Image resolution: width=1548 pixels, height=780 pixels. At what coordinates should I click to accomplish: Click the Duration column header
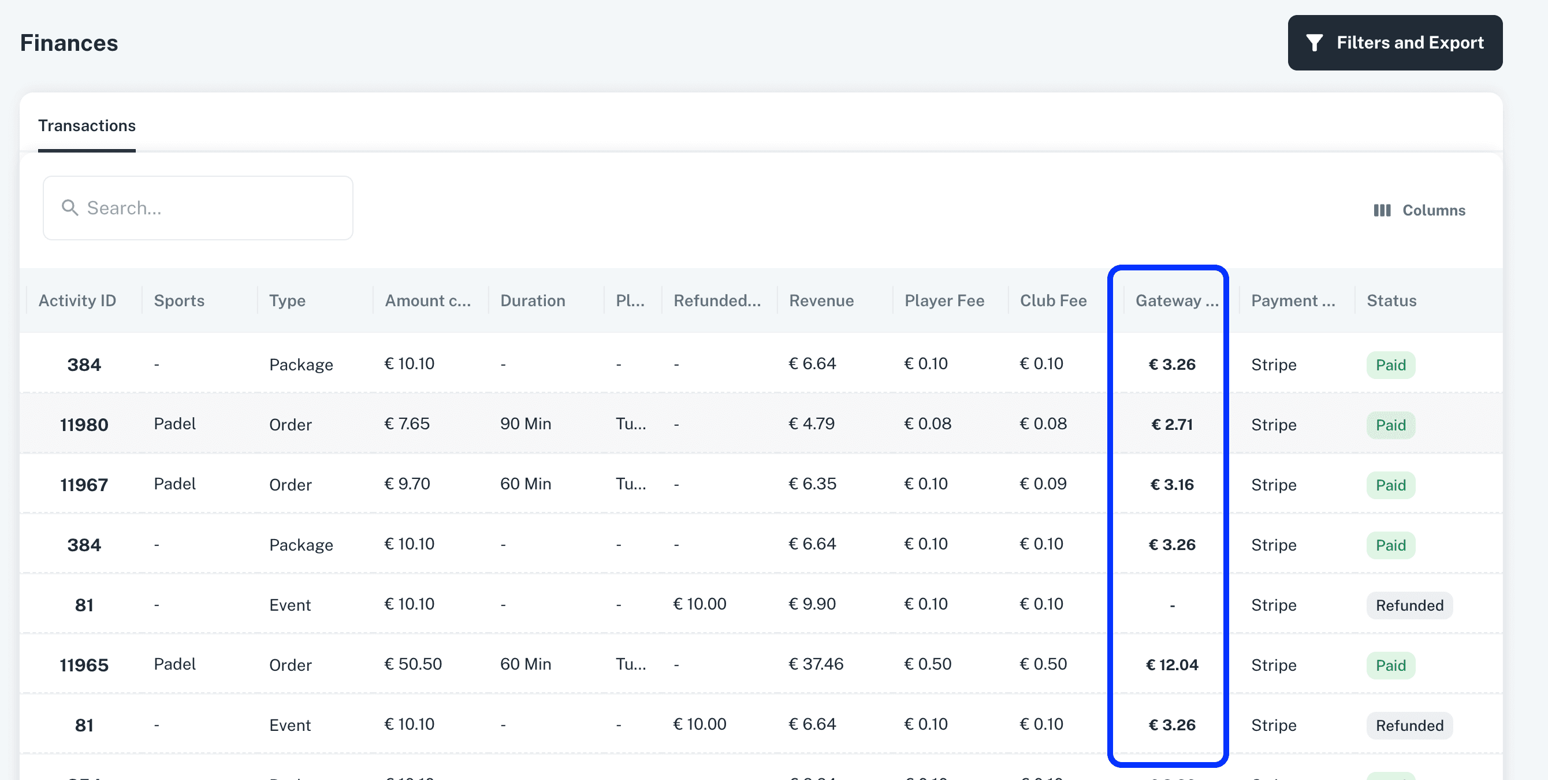pos(533,300)
